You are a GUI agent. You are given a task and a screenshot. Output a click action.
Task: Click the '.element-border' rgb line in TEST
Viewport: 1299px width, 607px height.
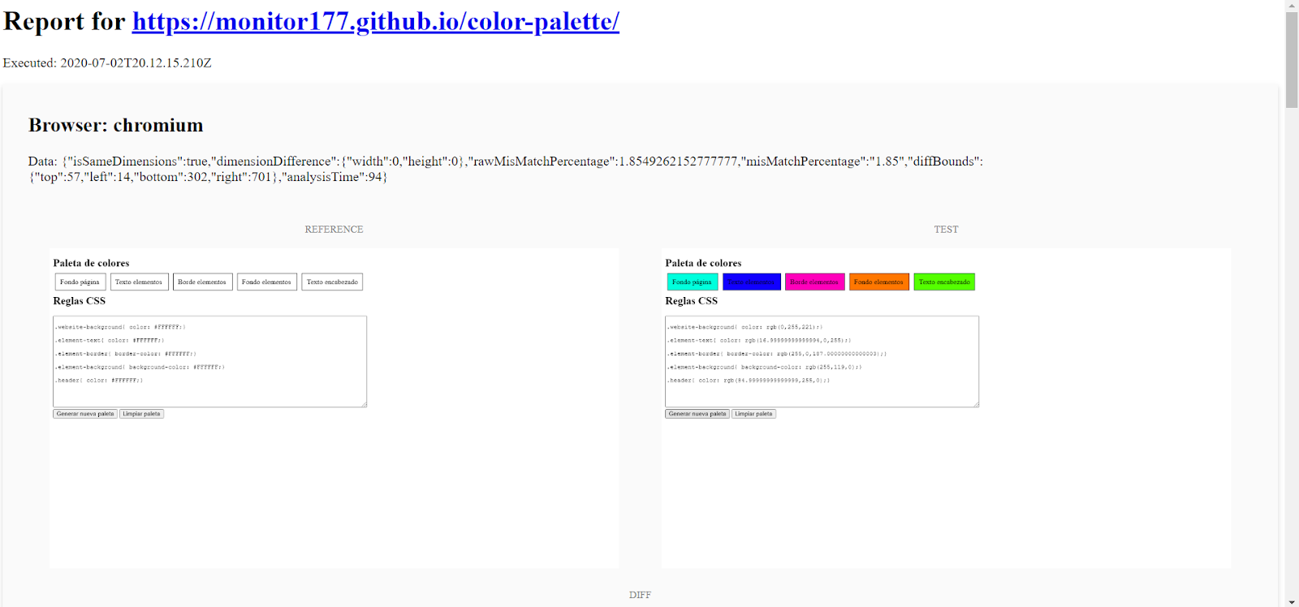[777, 354]
